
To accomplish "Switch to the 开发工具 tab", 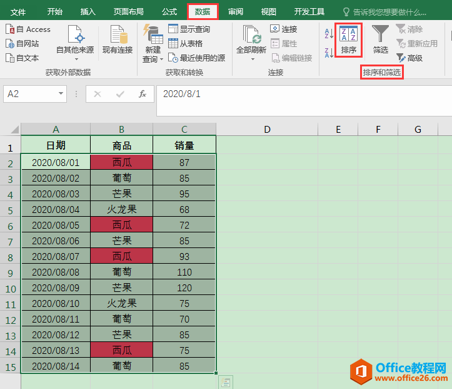I will point(309,12).
